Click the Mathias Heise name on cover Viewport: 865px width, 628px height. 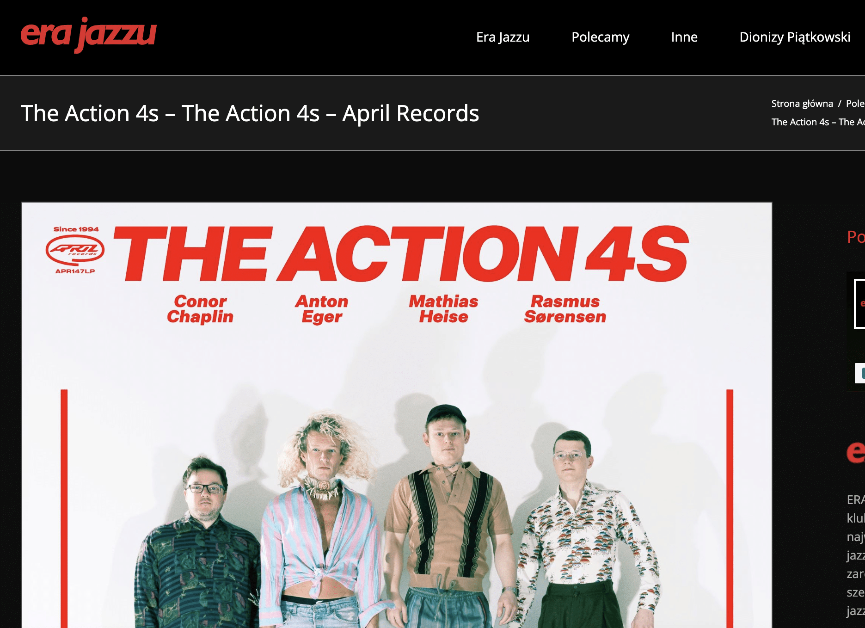tap(443, 309)
